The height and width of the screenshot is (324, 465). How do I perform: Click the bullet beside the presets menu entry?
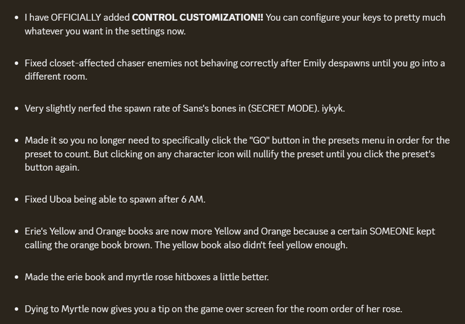(x=17, y=140)
